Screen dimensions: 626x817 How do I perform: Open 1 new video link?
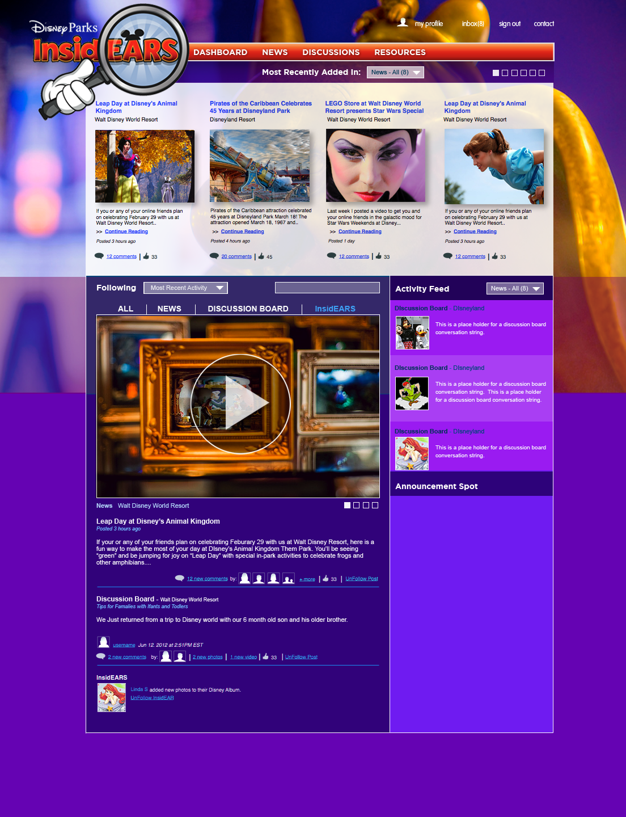(243, 657)
